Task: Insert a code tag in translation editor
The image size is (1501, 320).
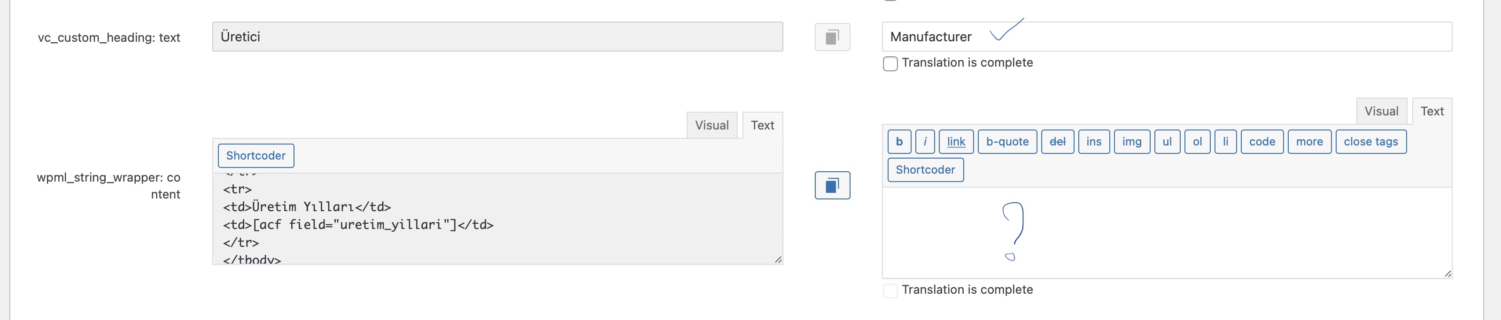Action: click(1261, 141)
